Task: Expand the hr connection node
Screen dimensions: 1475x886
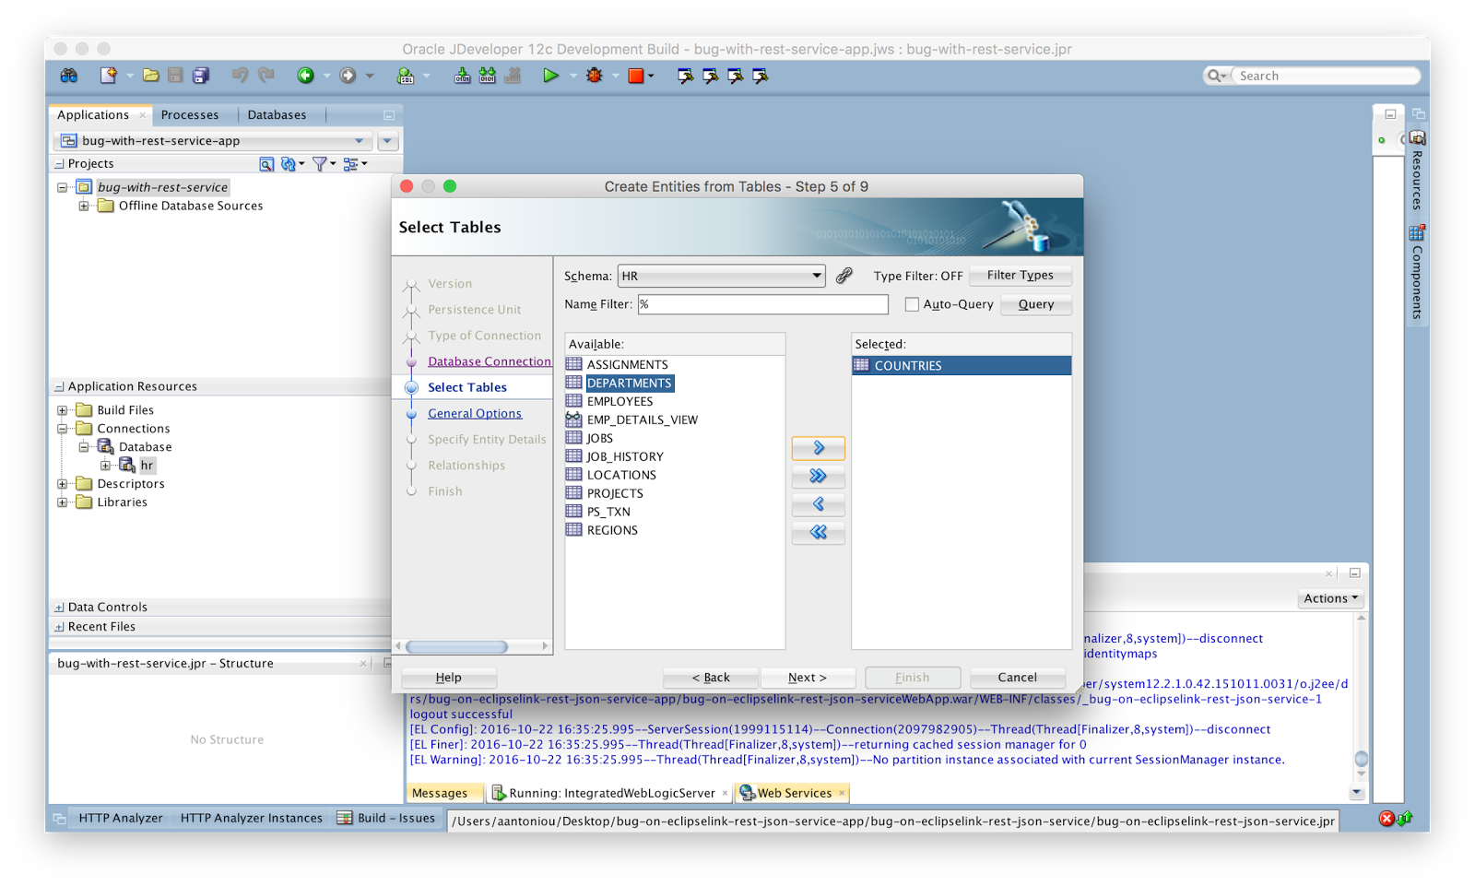Action: [x=106, y=466]
